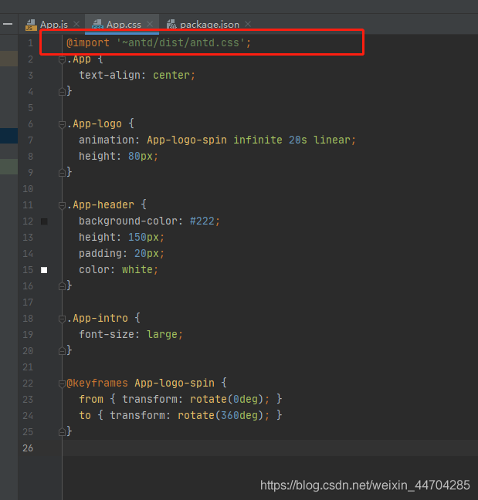Click the @keyframes keyword on line 22
Viewport: 478px width, 500px height.
(x=97, y=383)
